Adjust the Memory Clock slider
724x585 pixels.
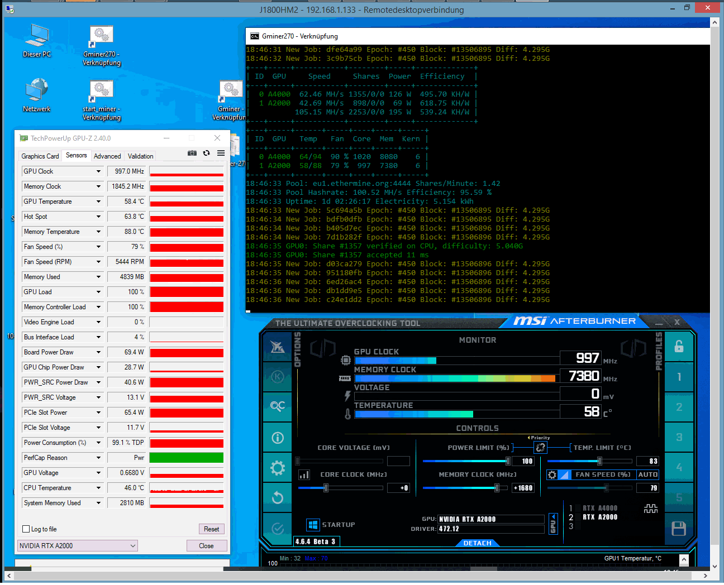pos(465,488)
